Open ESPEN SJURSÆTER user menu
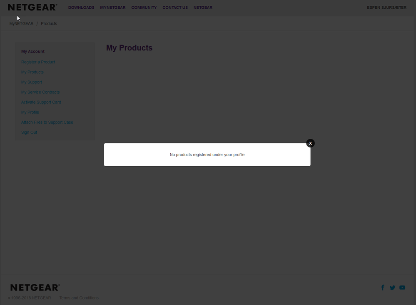This screenshot has height=305, width=416. click(x=386, y=7)
